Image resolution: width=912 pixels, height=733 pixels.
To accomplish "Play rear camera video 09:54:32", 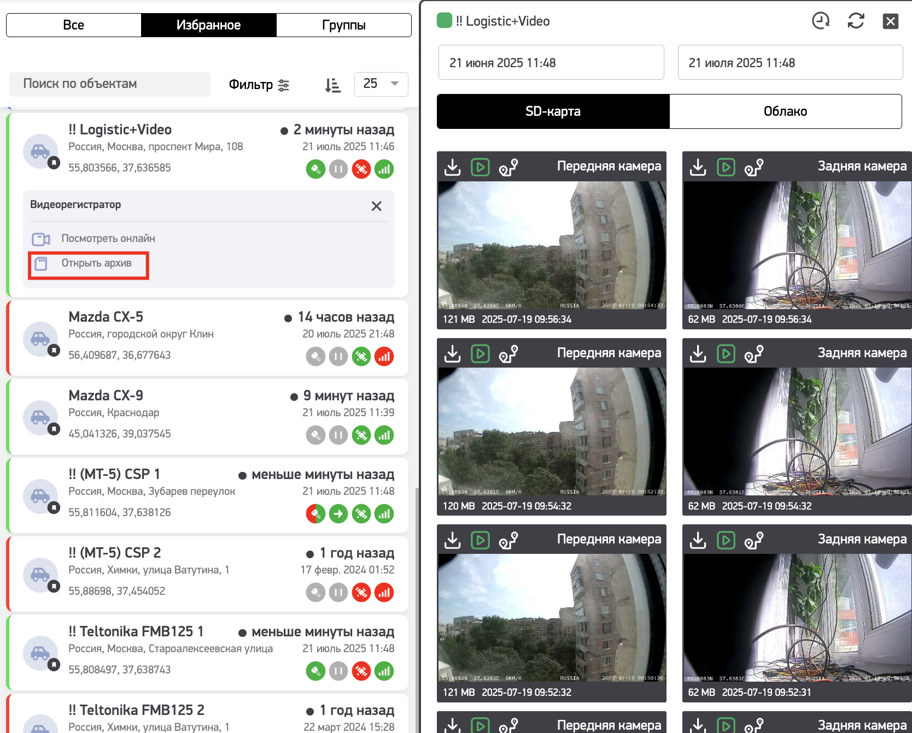I will [x=726, y=354].
